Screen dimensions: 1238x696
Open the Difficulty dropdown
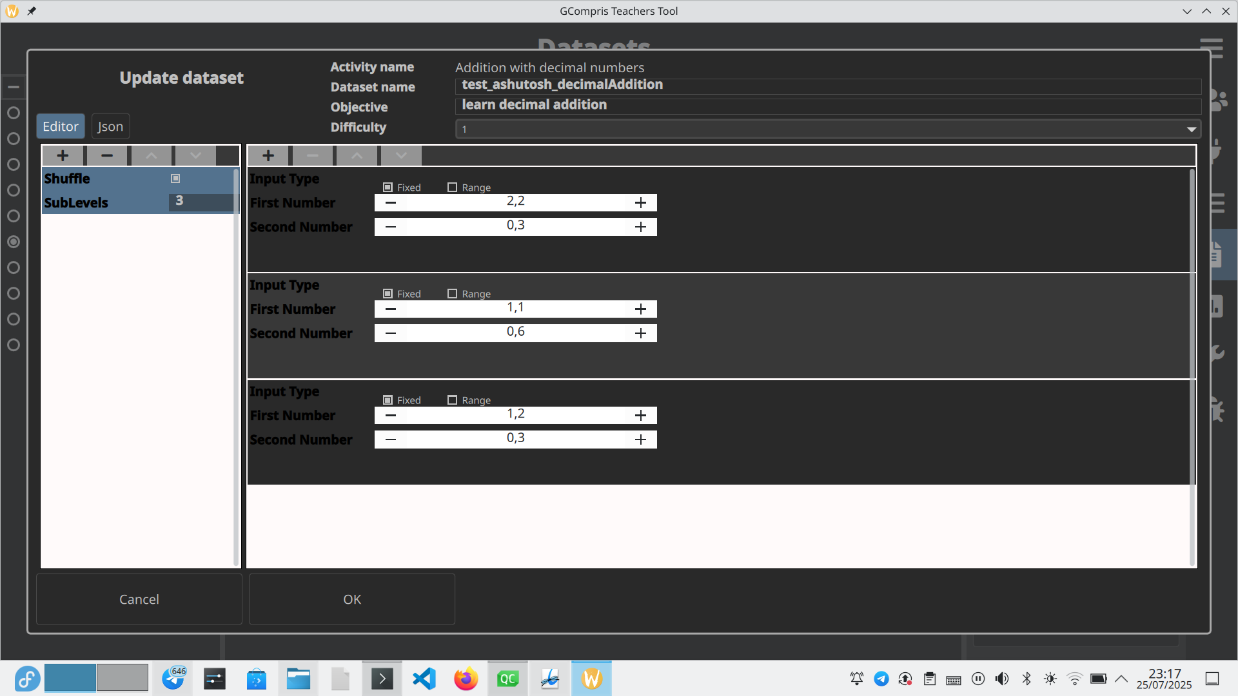[828, 129]
